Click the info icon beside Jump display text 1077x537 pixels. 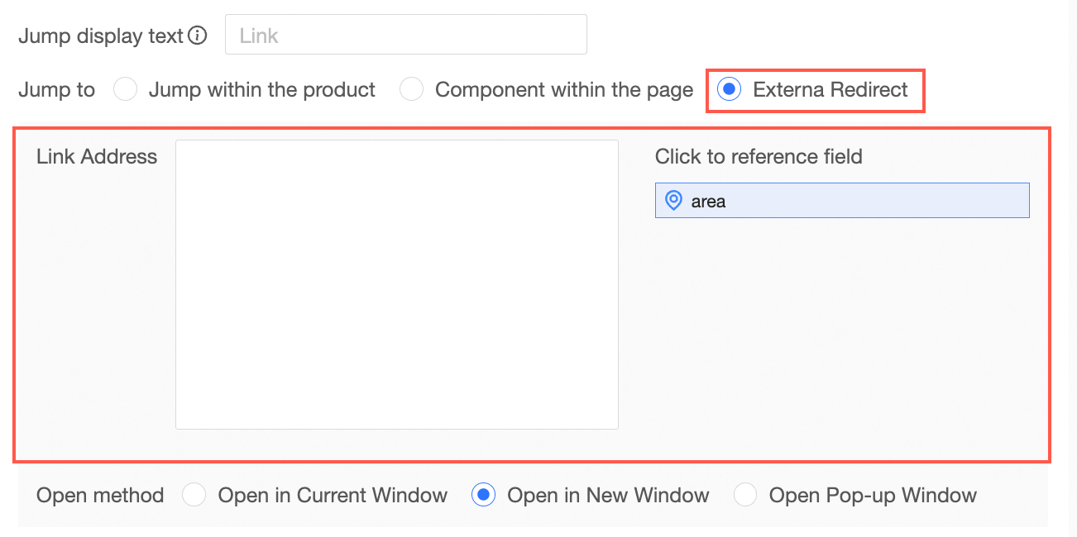(197, 36)
